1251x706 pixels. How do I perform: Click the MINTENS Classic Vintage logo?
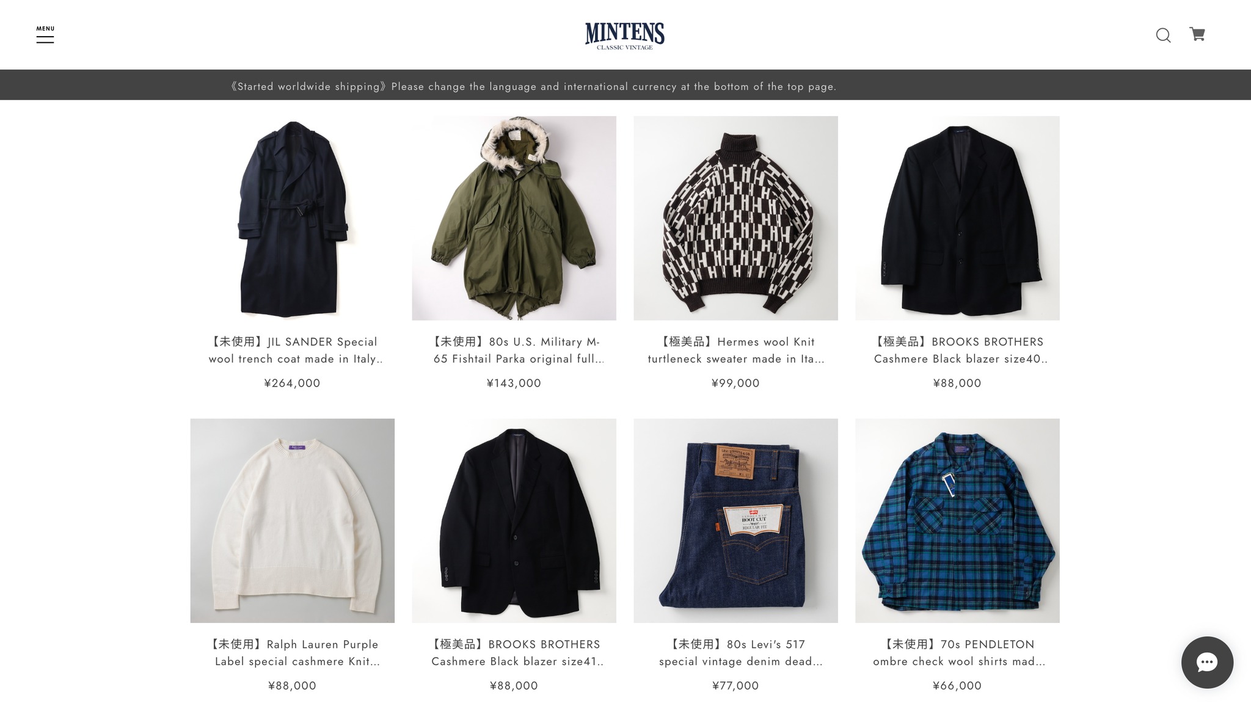click(x=625, y=36)
